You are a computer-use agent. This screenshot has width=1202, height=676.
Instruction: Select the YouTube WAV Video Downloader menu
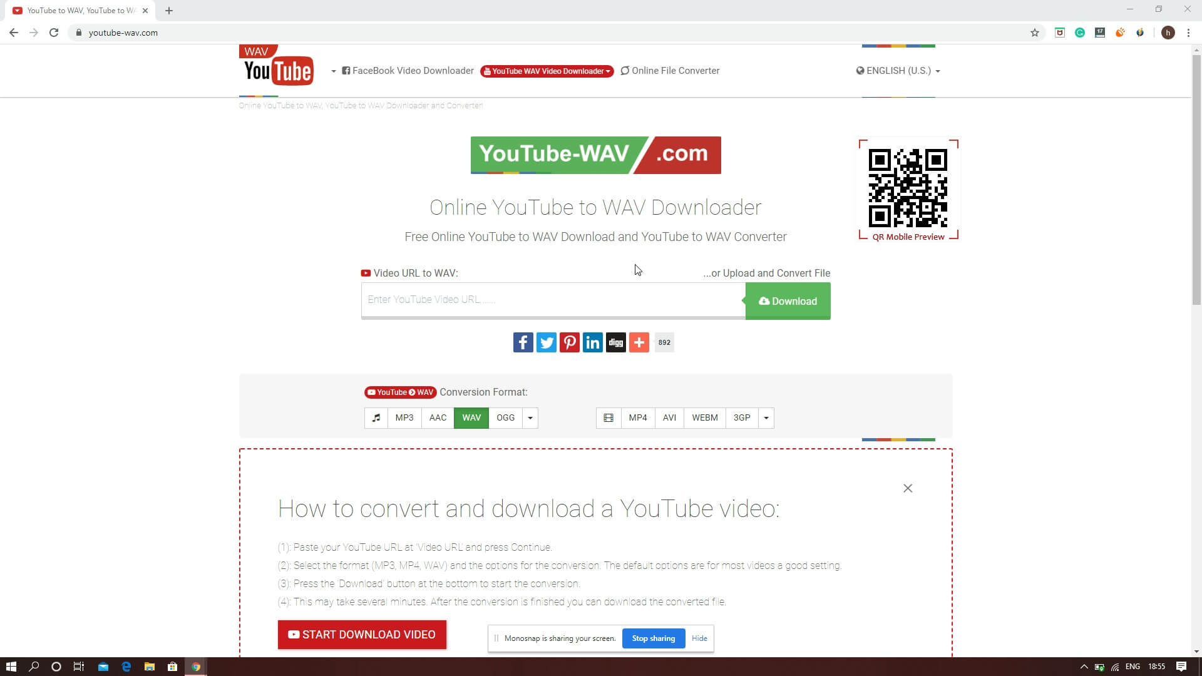(547, 70)
